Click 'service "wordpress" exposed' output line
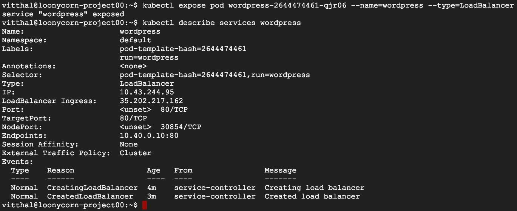517x211 pixels. [x=63, y=14]
